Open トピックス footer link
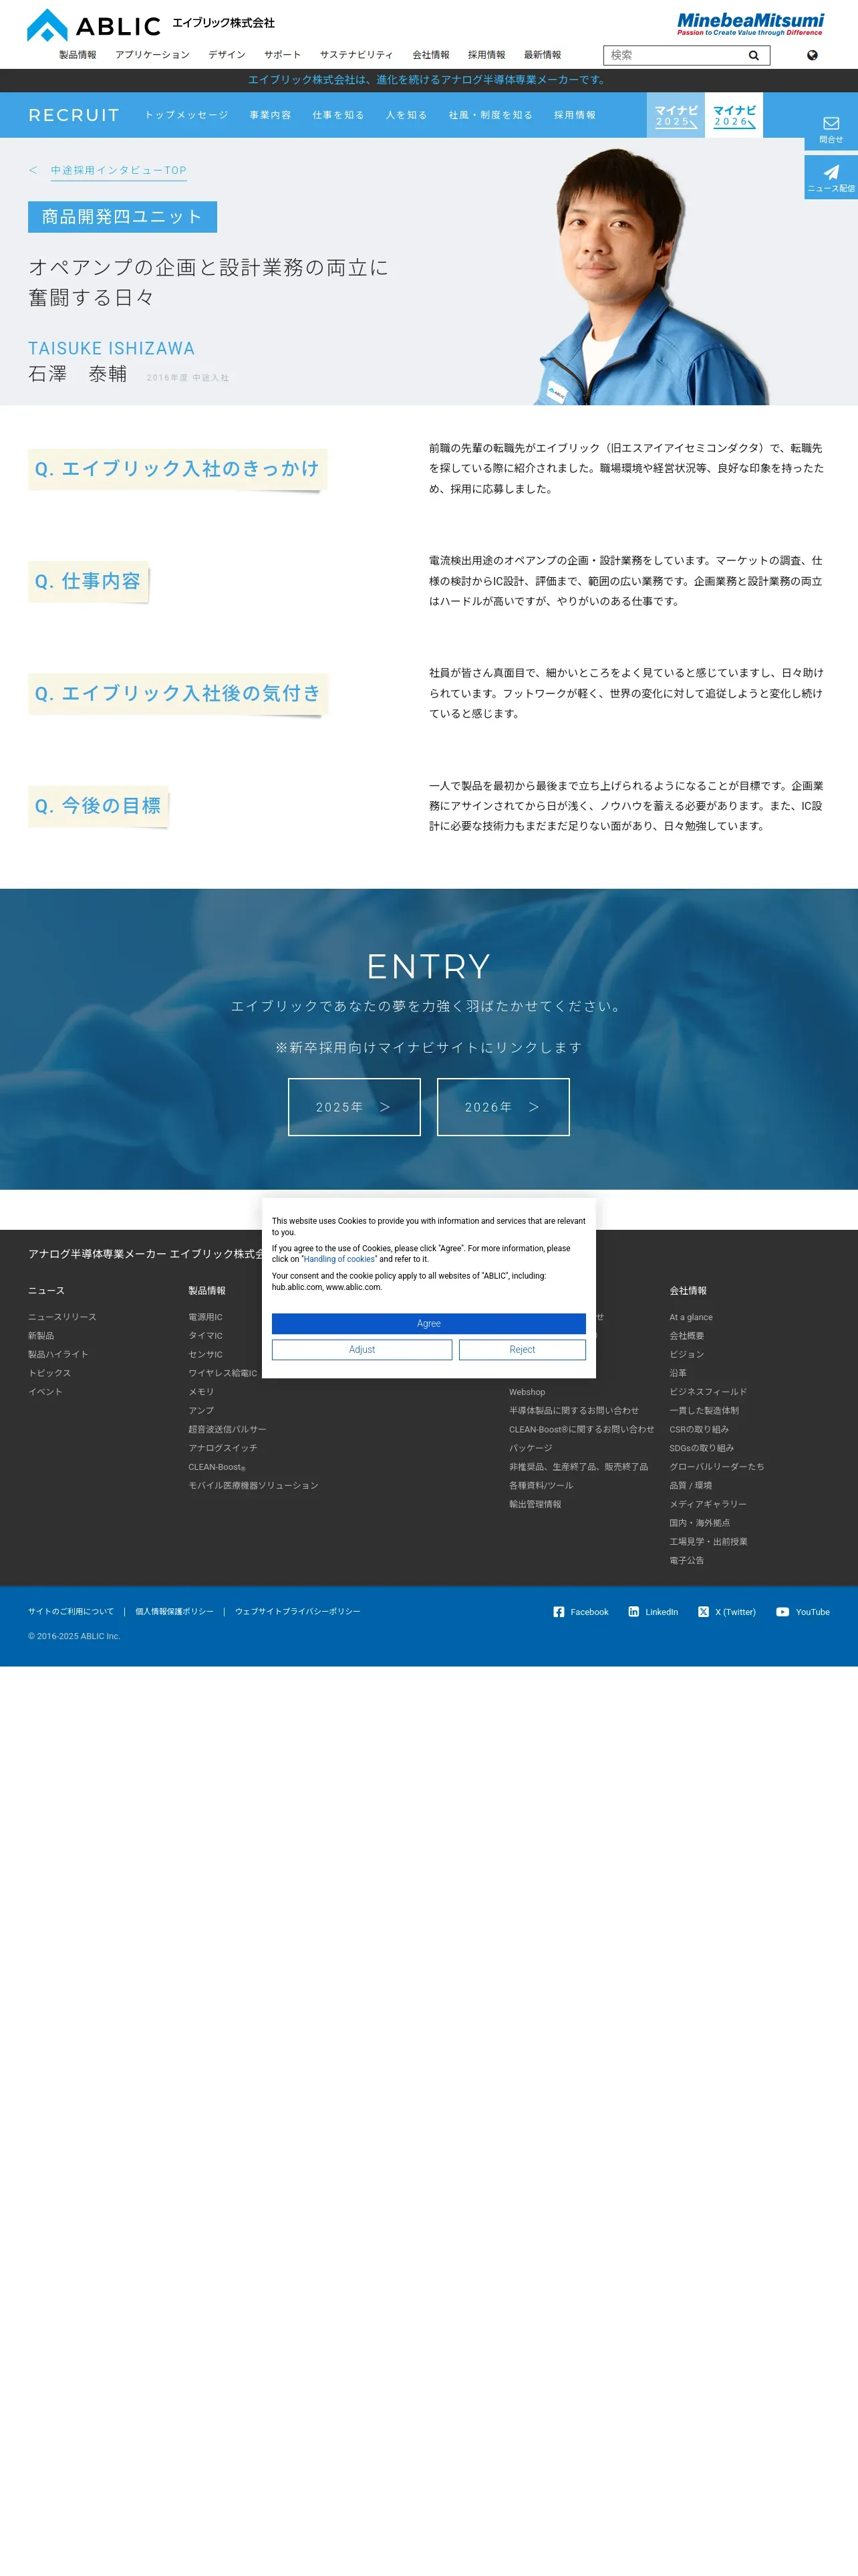858x2576 pixels. point(50,1373)
